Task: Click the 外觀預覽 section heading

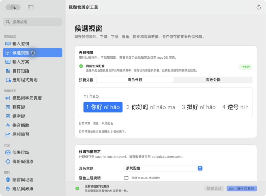Action: click(86, 52)
